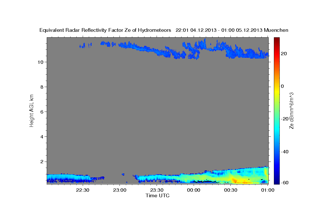The width and height of the screenshot is (332, 221).
Task: Click the '01:00' time tick label
Action: point(268,190)
